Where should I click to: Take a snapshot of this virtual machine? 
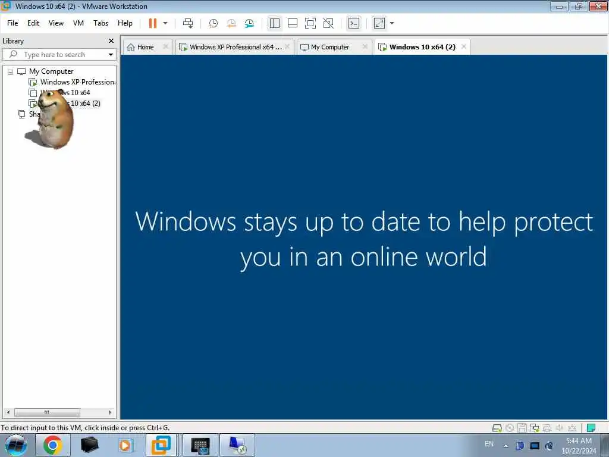click(x=214, y=23)
